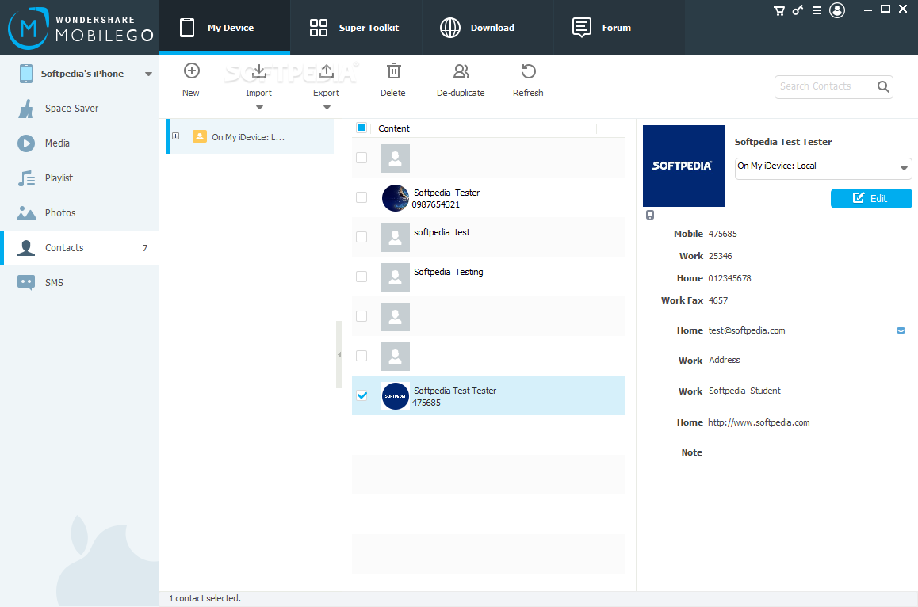Click the registration key icon

coord(798,10)
